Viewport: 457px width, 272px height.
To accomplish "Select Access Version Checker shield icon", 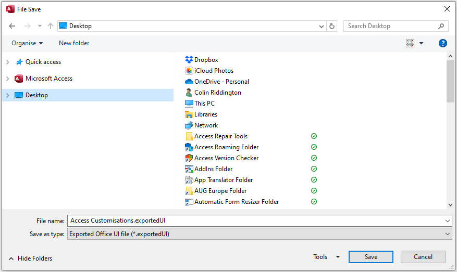I will tap(189, 158).
